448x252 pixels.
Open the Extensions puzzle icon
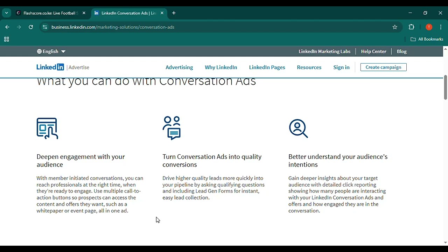[412, 27]
